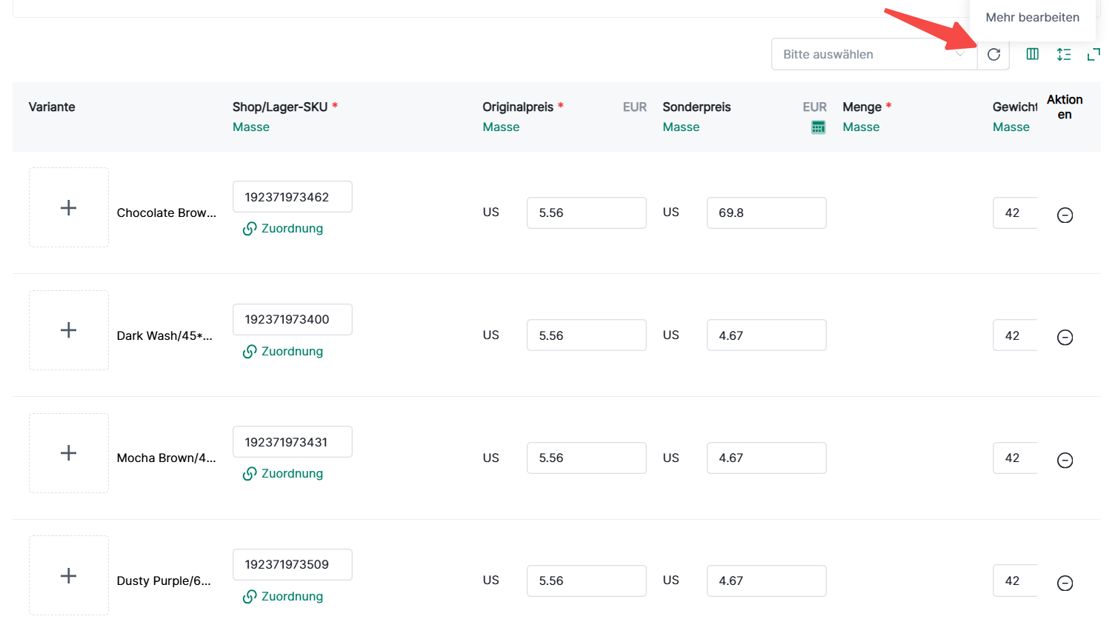Open the 'Bitte auswählen' dropdown

coord(873,54)
